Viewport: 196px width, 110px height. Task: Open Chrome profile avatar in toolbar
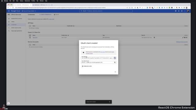[187, 8]
